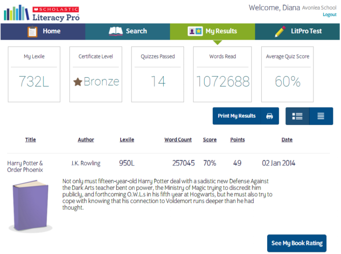Image resolution: width=341 pixels, height=254 pixels.
Task: Click See My Book Rating button
Action: [x=297, y=243]
